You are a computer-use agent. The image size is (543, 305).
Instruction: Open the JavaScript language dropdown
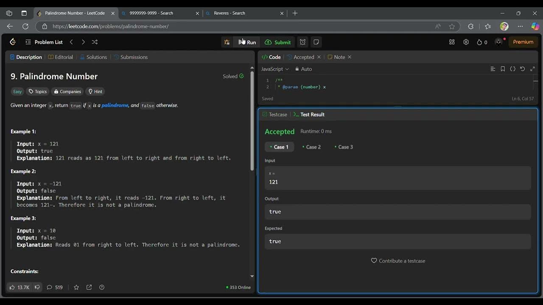275,69
